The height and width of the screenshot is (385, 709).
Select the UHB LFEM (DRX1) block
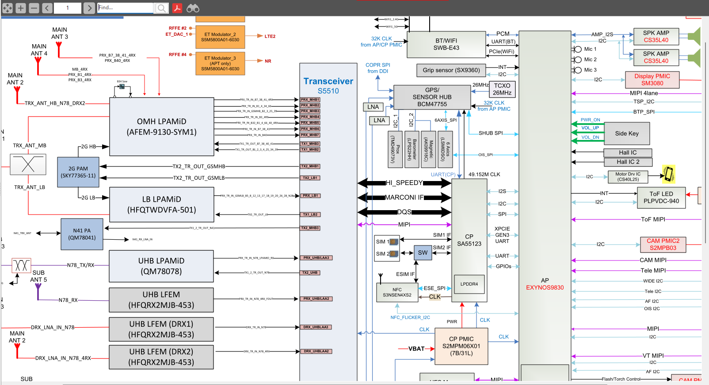(161, 329)
